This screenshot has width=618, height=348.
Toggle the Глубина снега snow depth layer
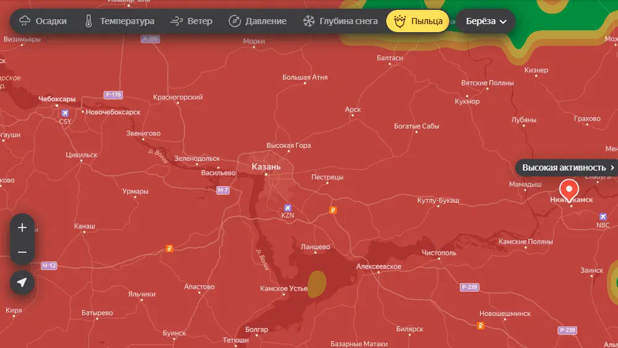click(339, 21)
